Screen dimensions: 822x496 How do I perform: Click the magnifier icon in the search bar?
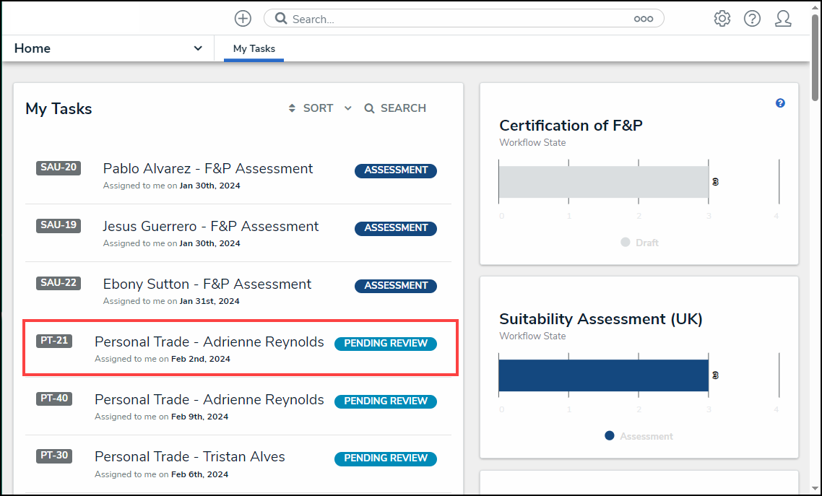tap(281, 19)
